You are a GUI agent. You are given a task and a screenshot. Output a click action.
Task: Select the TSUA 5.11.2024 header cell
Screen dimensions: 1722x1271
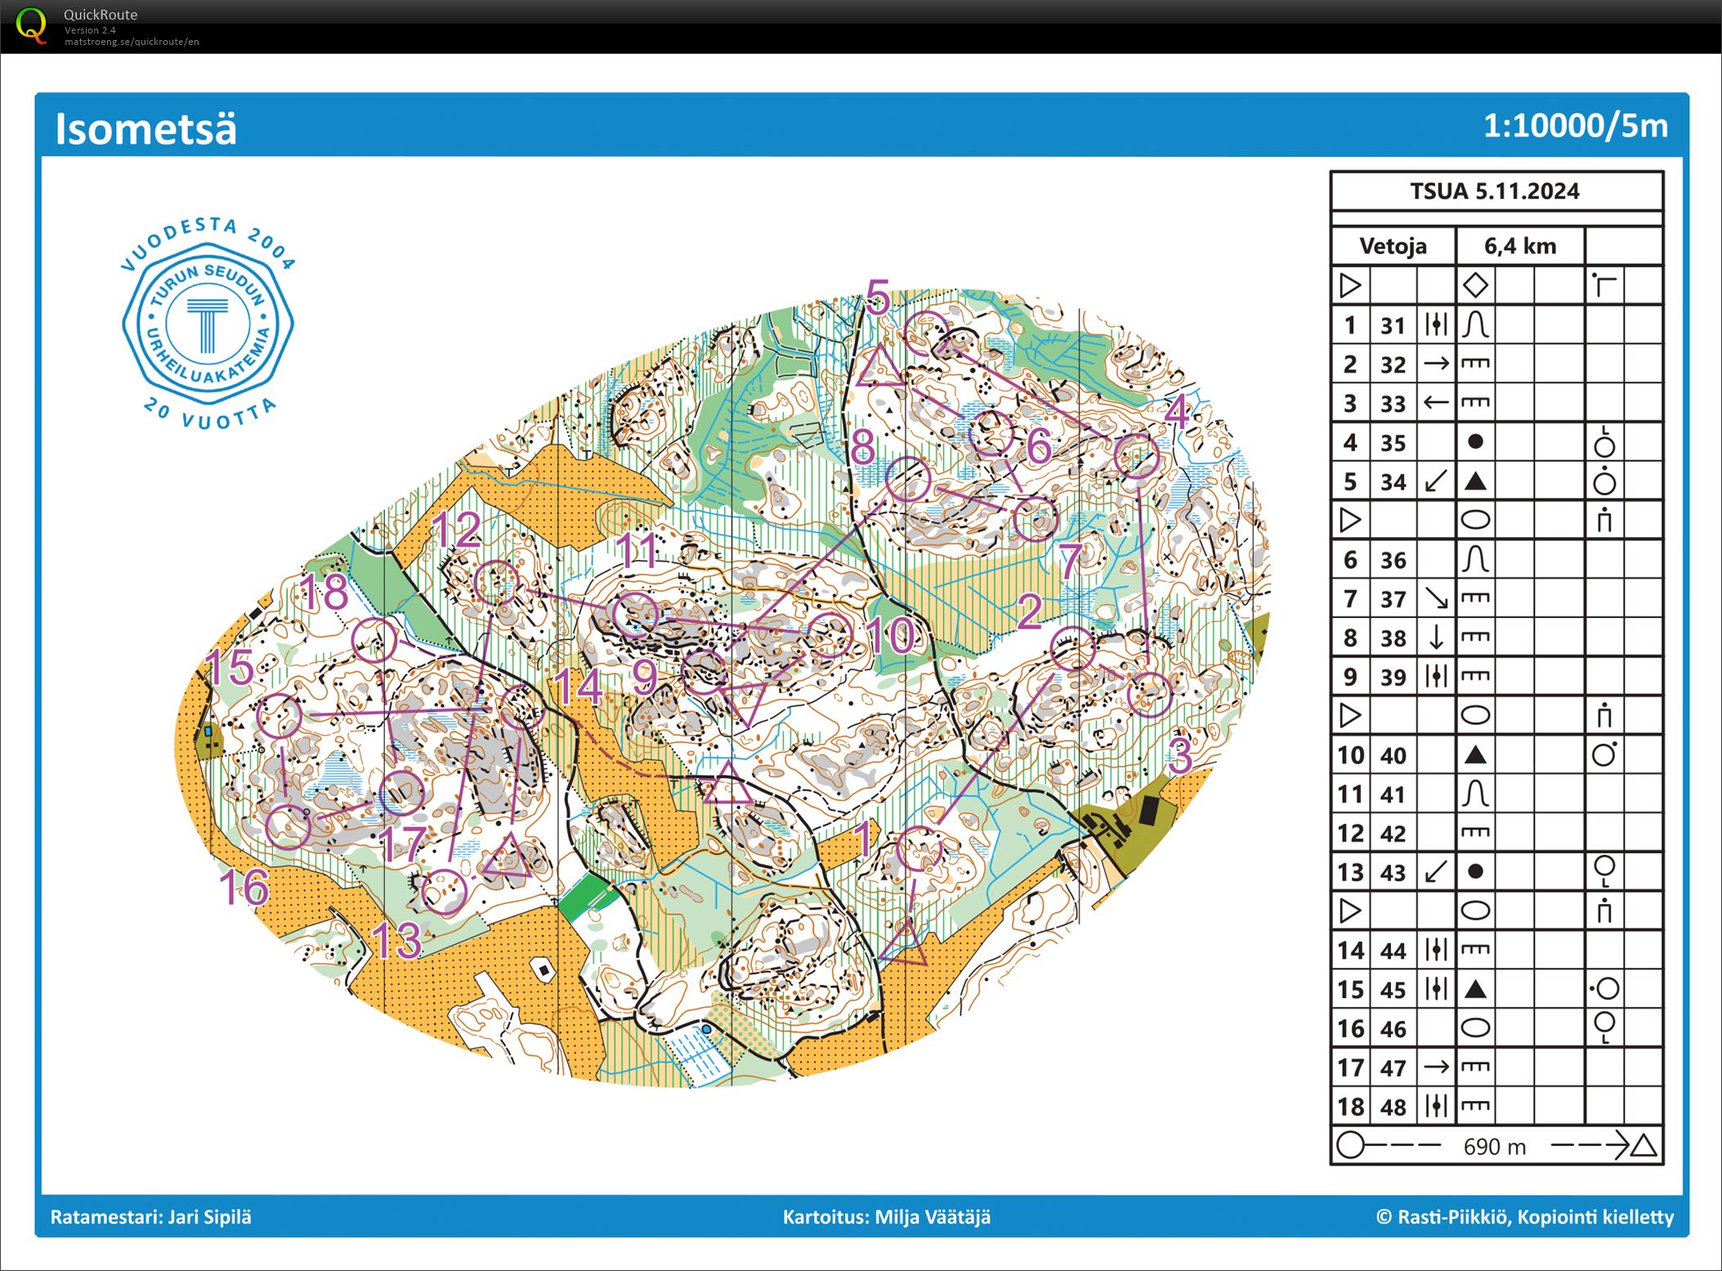(1495, 191)
